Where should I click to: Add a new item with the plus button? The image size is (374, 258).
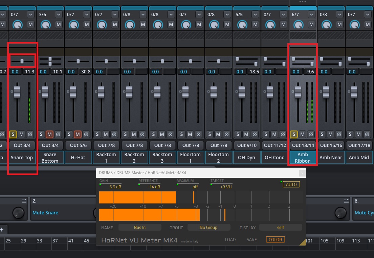coord(2,230)
